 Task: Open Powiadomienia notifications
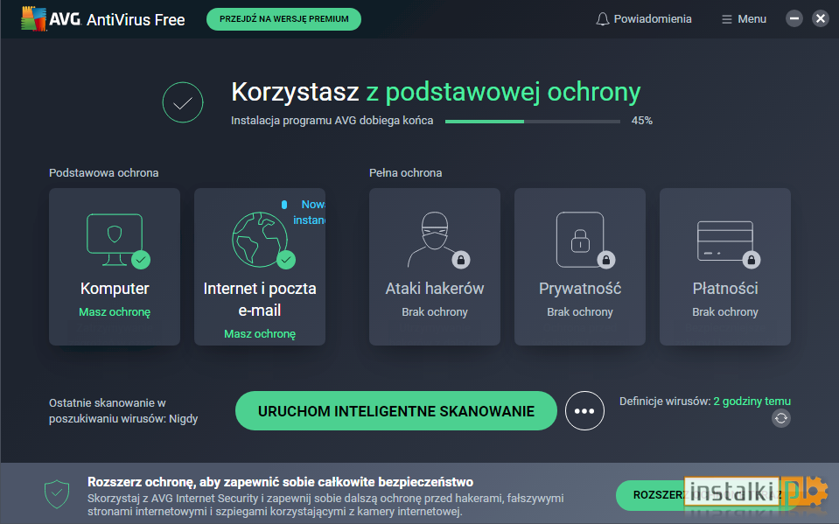click(x=652, y=19)
